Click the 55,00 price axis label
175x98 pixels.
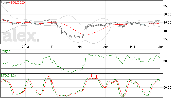click(167, 6)
